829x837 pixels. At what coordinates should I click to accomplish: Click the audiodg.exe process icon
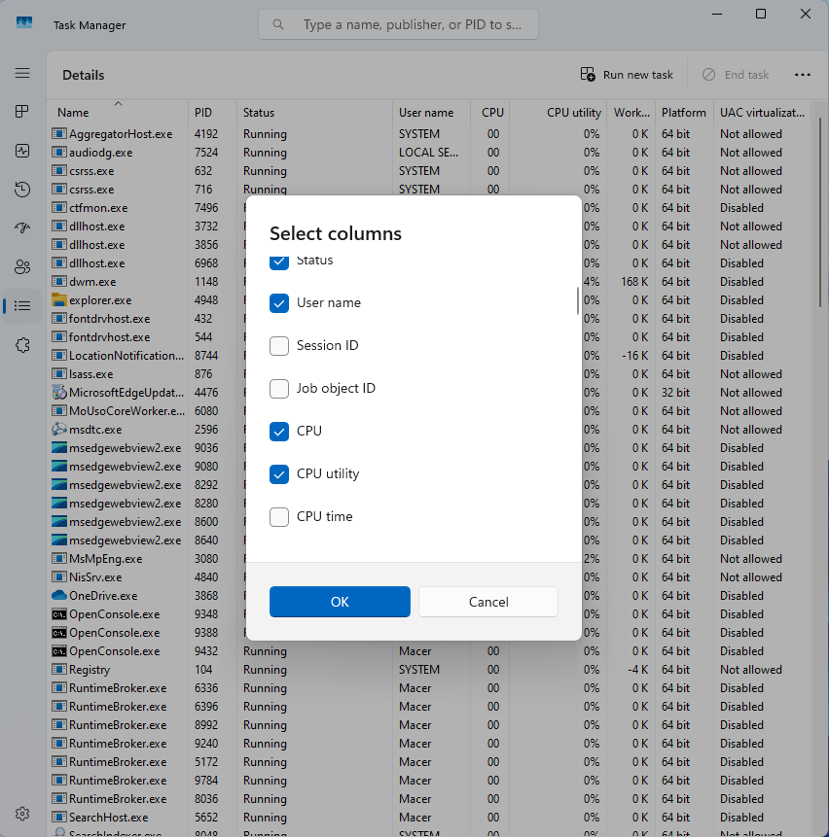[58, 152]
